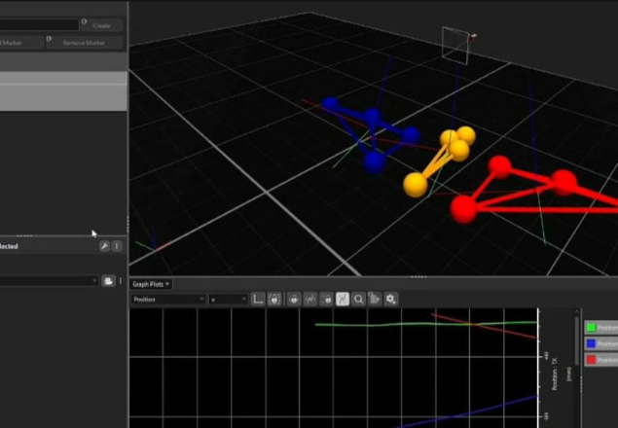Viewport: 618px width, 428px height.
Task: Click the magnifier zoom icon in graph toolbar
Action: 359,300
